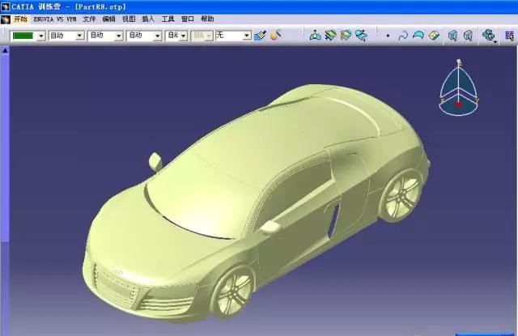
Task: Open the 工具 menu
Action: pos(168,19)
